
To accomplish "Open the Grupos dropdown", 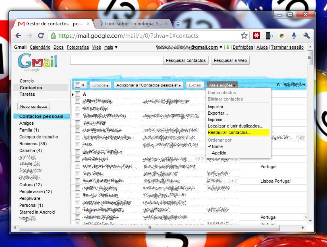I will pos(100,85).
